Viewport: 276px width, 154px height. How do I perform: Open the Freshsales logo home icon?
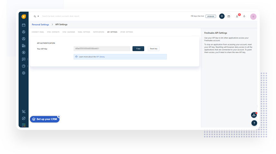(x=24, y=16)
